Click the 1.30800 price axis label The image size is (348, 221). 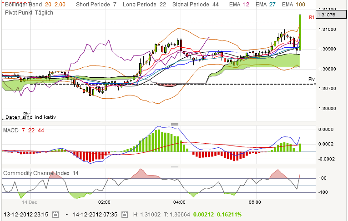pos(327,69)
